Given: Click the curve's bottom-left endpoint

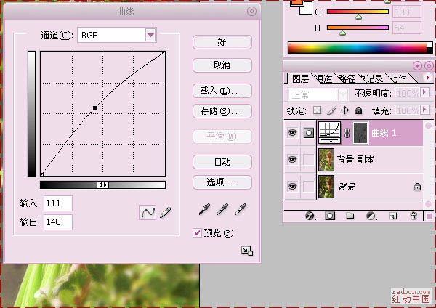Looking at the screenshot, I should pos(41,174).
